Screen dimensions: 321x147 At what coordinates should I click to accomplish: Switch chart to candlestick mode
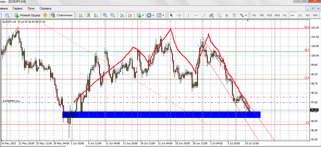pyautogui.click(x=88, y=15)
